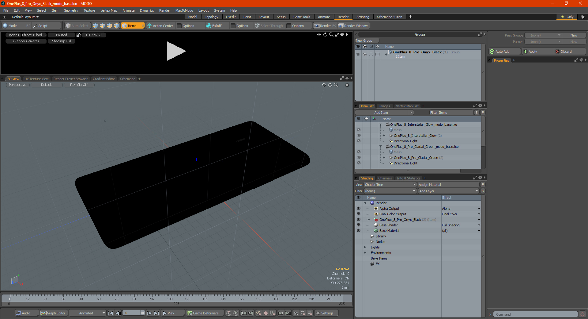This screenshot has width=588, height=319.
Task: Step to next frame
Action: 149,313
